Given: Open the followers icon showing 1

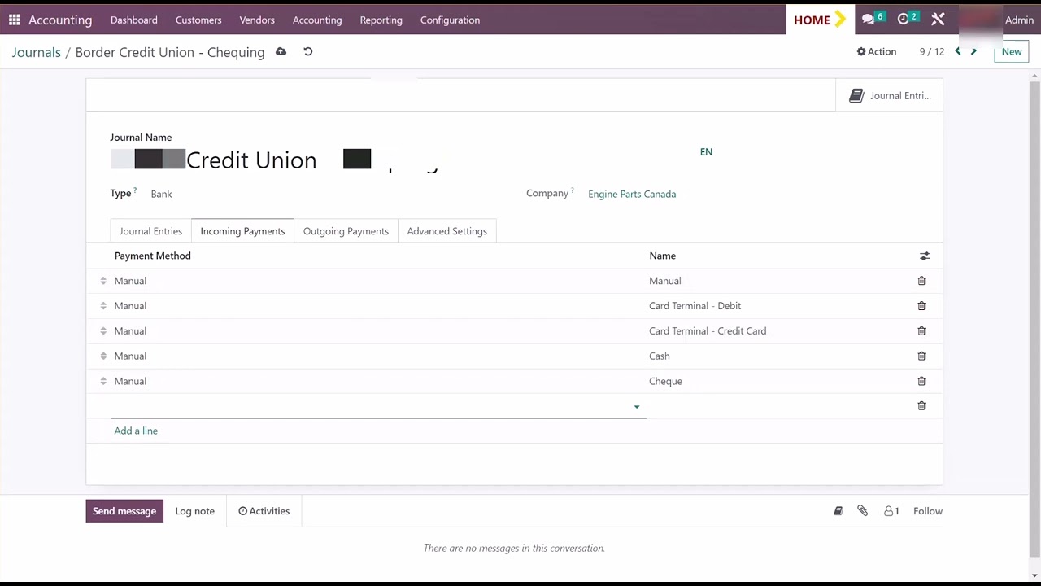Looking at the screenshot, I should pos(891,511).
